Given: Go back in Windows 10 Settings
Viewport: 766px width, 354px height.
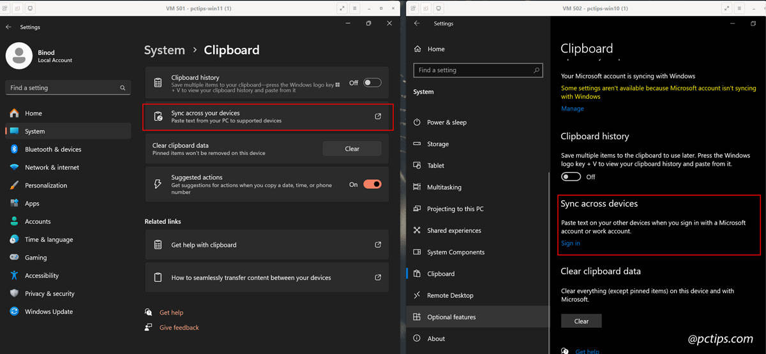Looking at the screenshot, I should (x=417, y=24).
